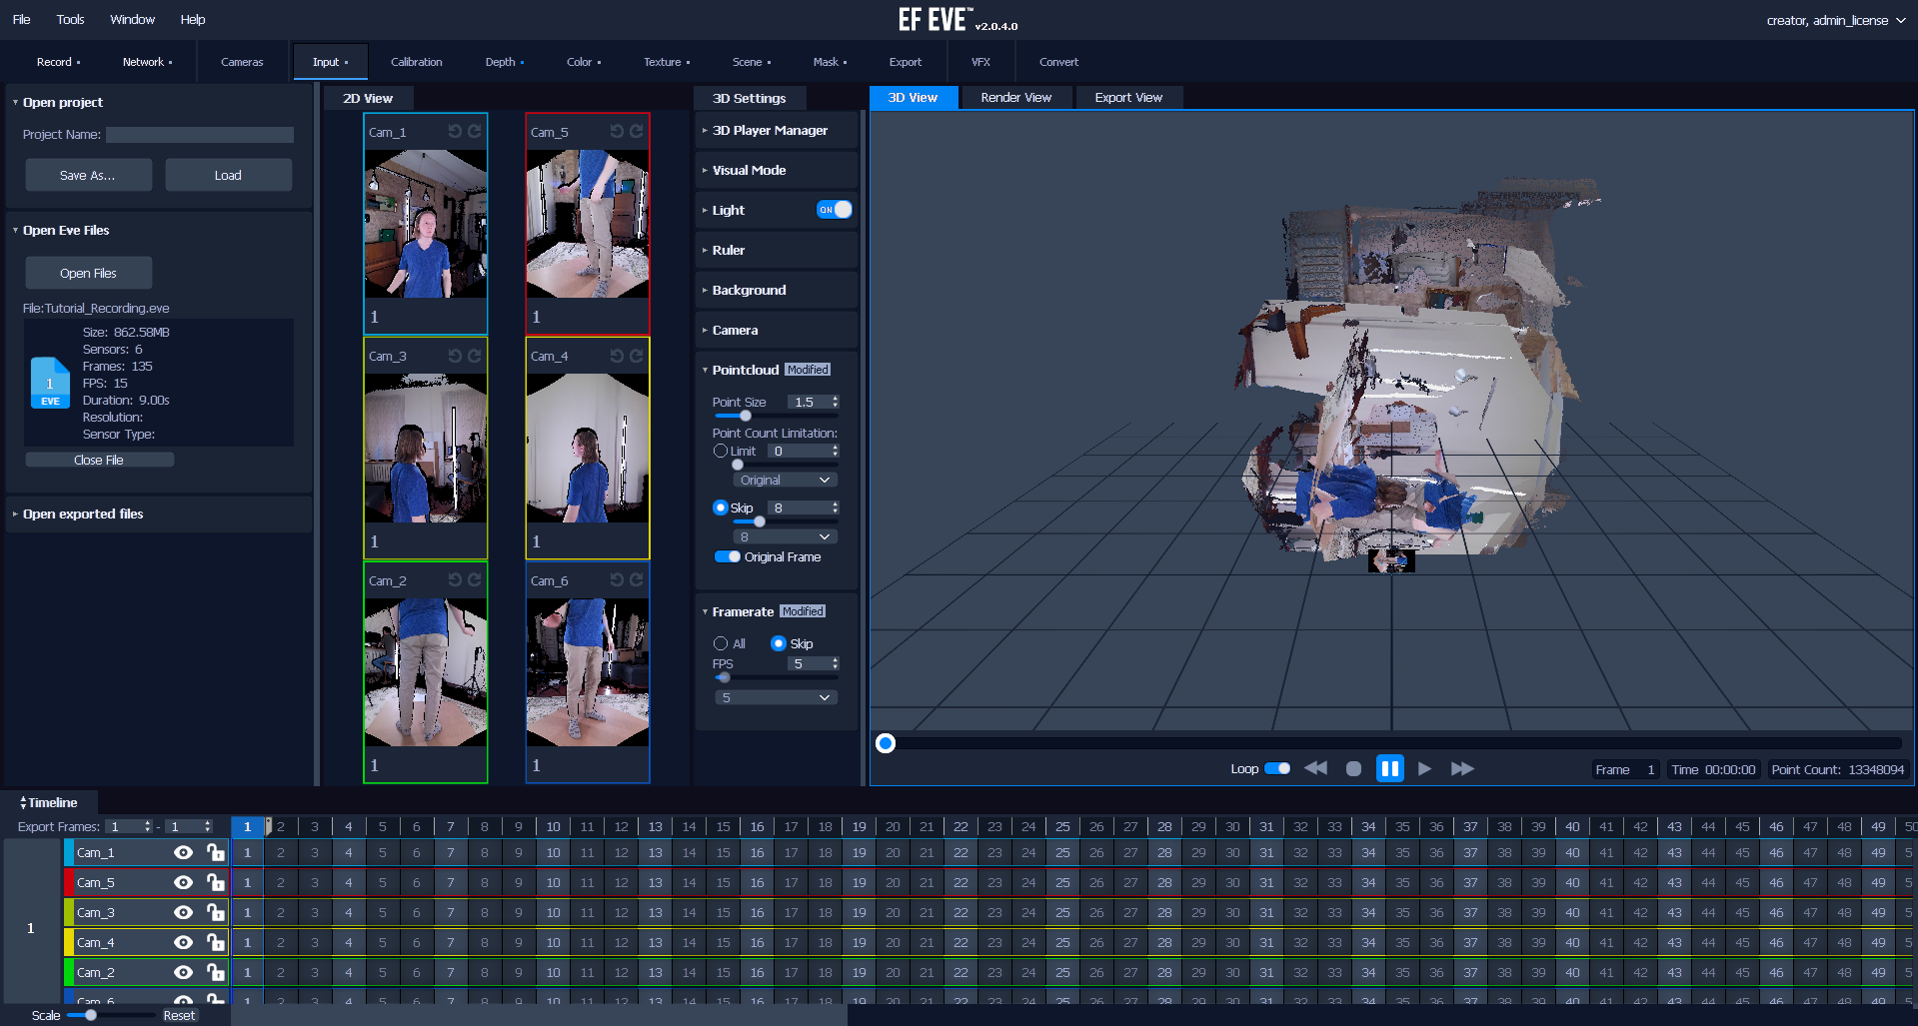Click the lock icon on the Cam_3 track
This screenshot has width=1918, height=1026.
click(215, 912)
